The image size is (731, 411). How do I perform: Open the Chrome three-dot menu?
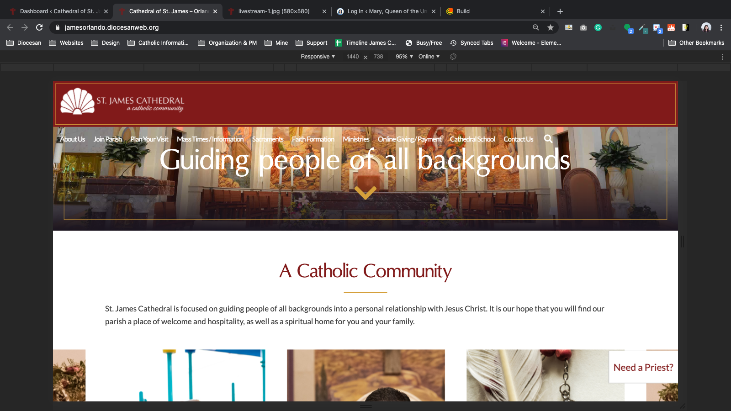coord(721,27)
